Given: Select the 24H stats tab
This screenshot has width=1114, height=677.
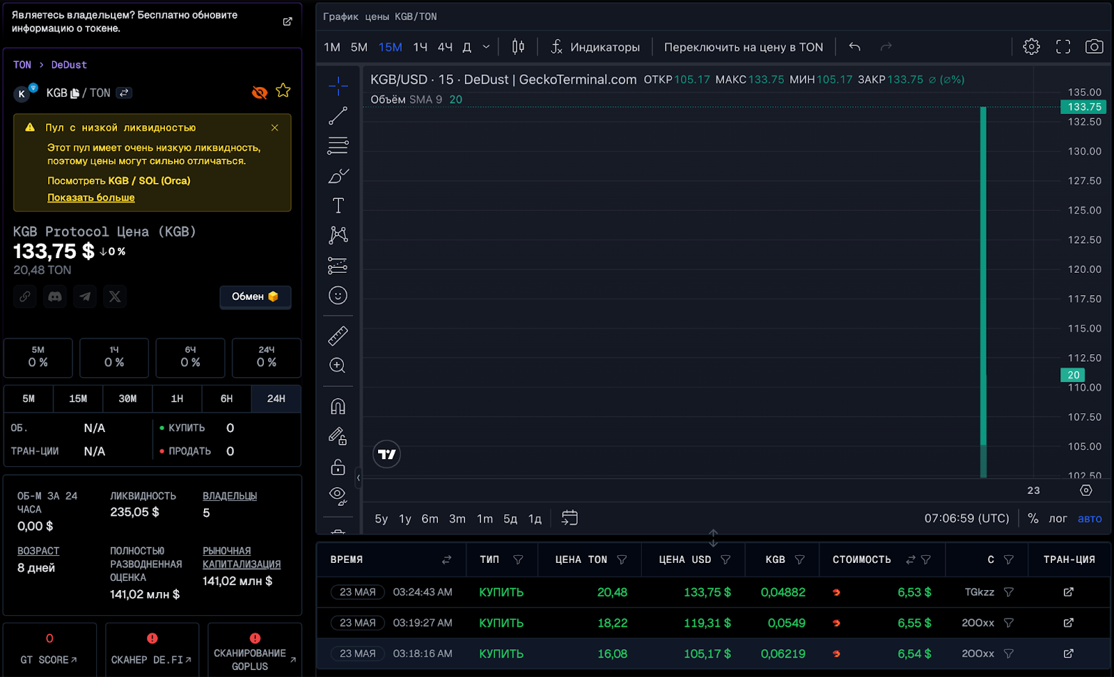Looking at the screenshot, I should tap(276, 399).
